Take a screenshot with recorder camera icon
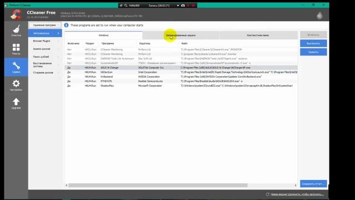Viewport: 355px width, 200px height. pos(183,6)
